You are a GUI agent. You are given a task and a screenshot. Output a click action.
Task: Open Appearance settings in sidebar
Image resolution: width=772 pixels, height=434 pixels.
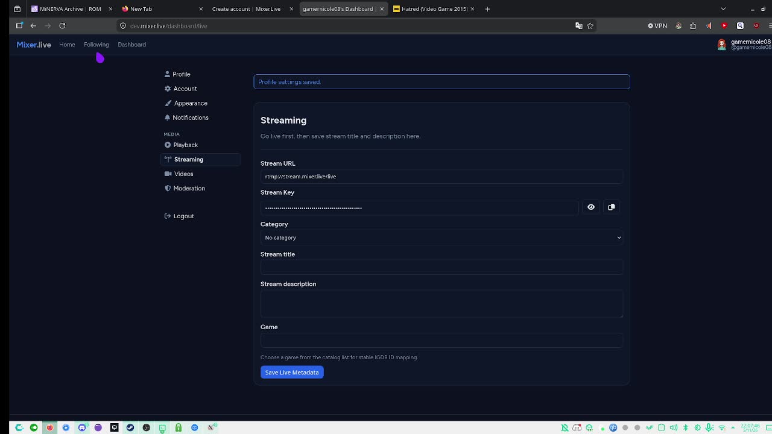186,103
